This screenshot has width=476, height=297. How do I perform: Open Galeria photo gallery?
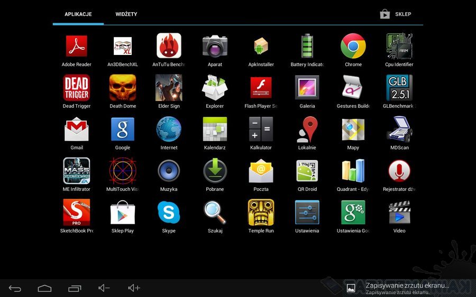point(307,87)
